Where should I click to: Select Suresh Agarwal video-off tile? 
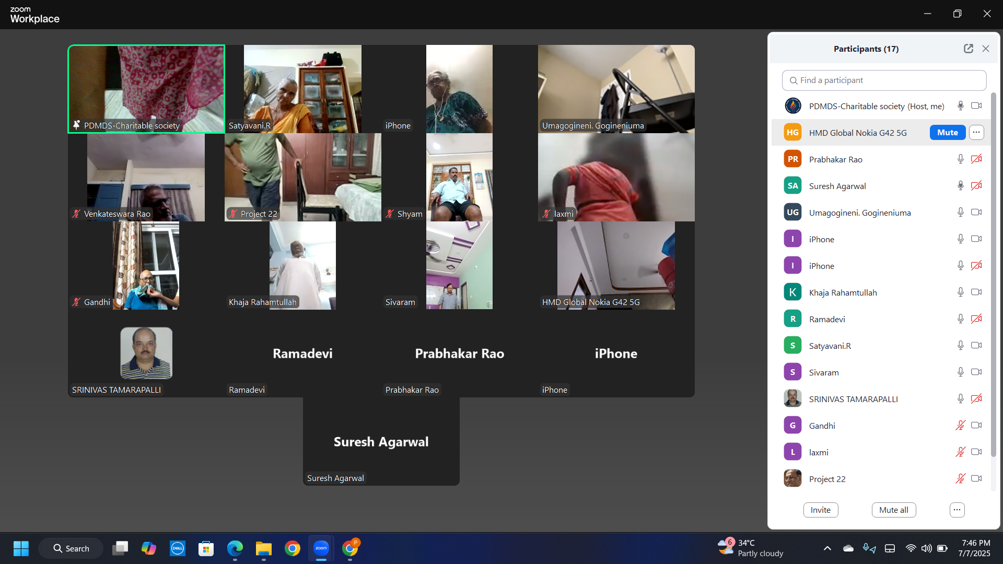point(381,442)
